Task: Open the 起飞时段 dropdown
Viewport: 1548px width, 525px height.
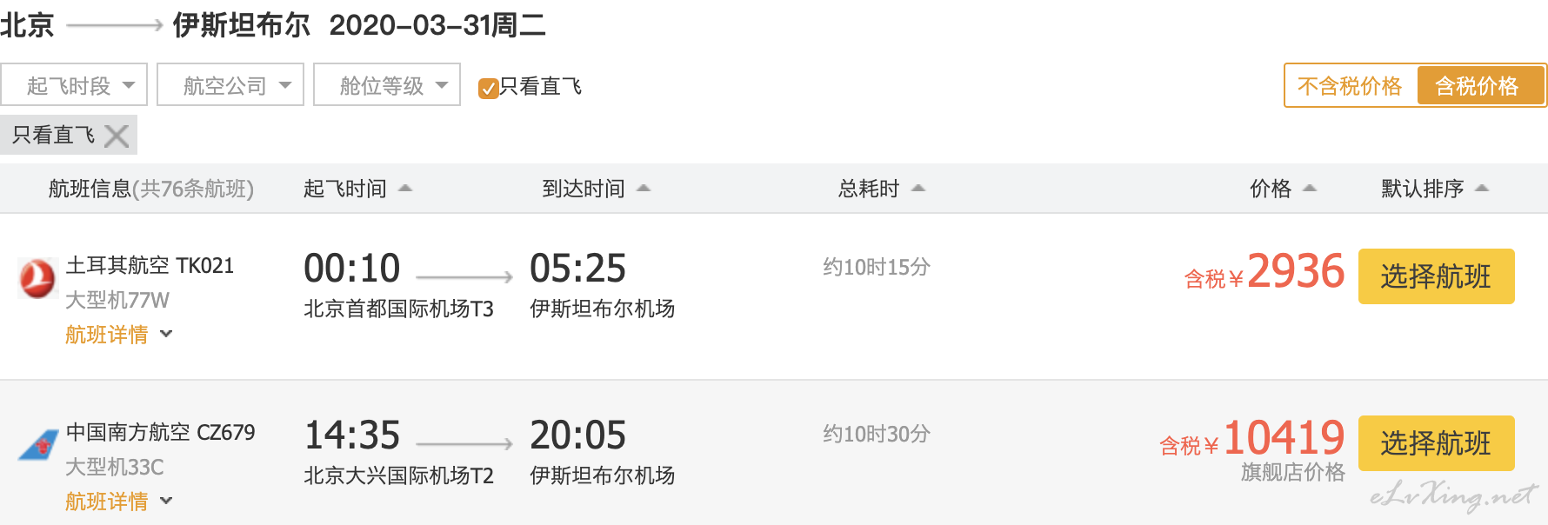Action: [74, 84]
